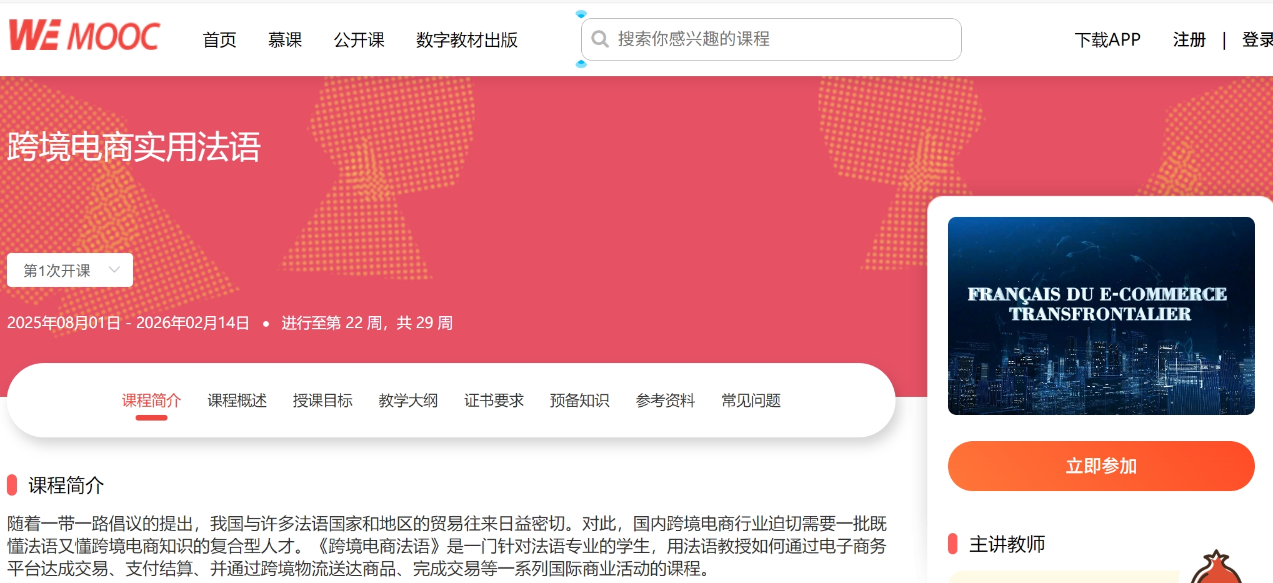Click the search magnifier icon
Viewport: 1273px width, 583px height.
tap(600, 39)
